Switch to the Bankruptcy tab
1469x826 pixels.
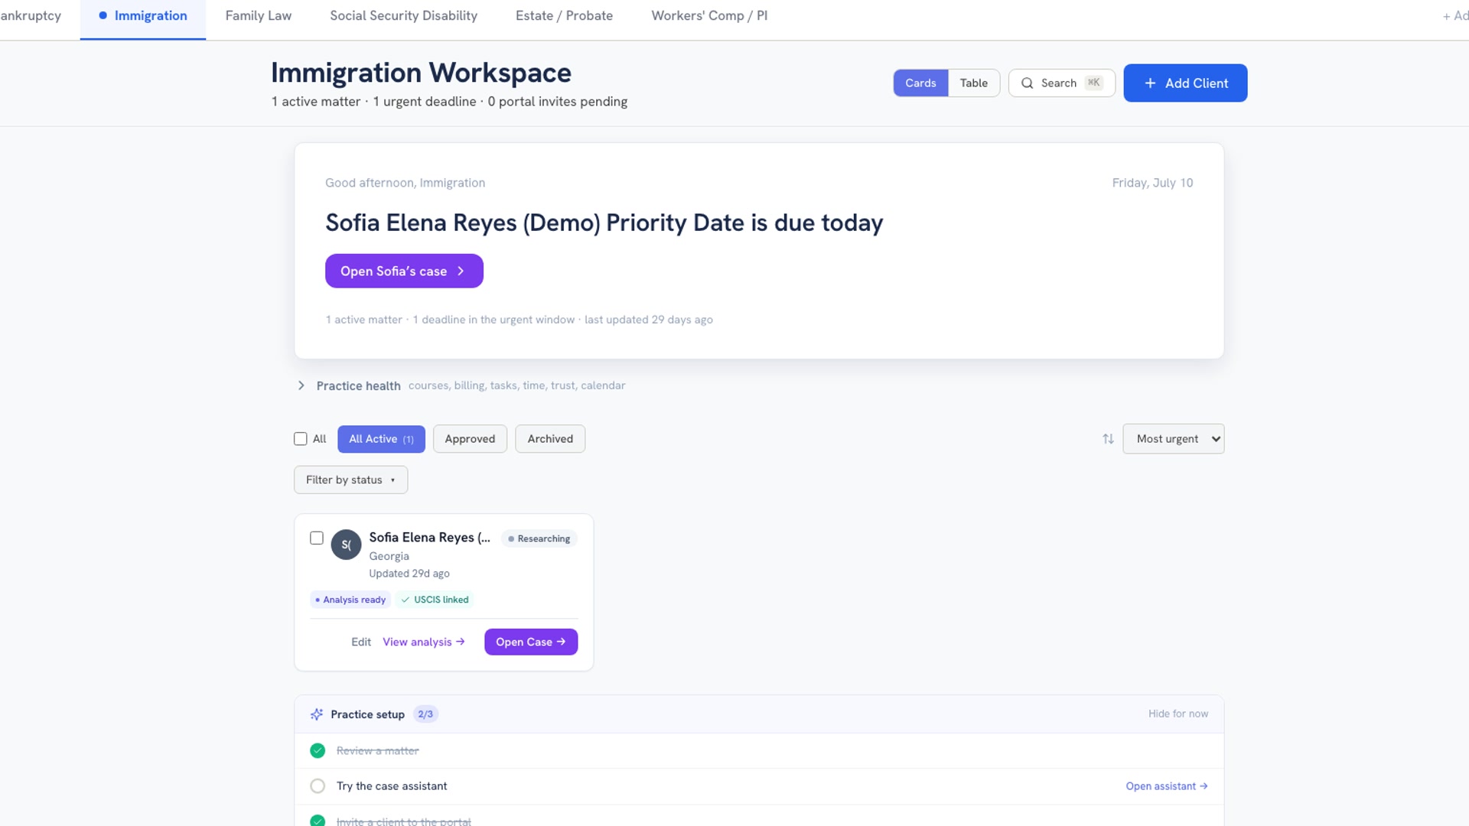[31, 16]
